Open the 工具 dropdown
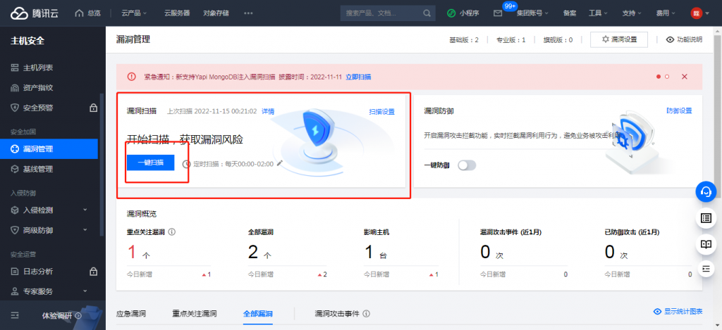 click(598, 13)
